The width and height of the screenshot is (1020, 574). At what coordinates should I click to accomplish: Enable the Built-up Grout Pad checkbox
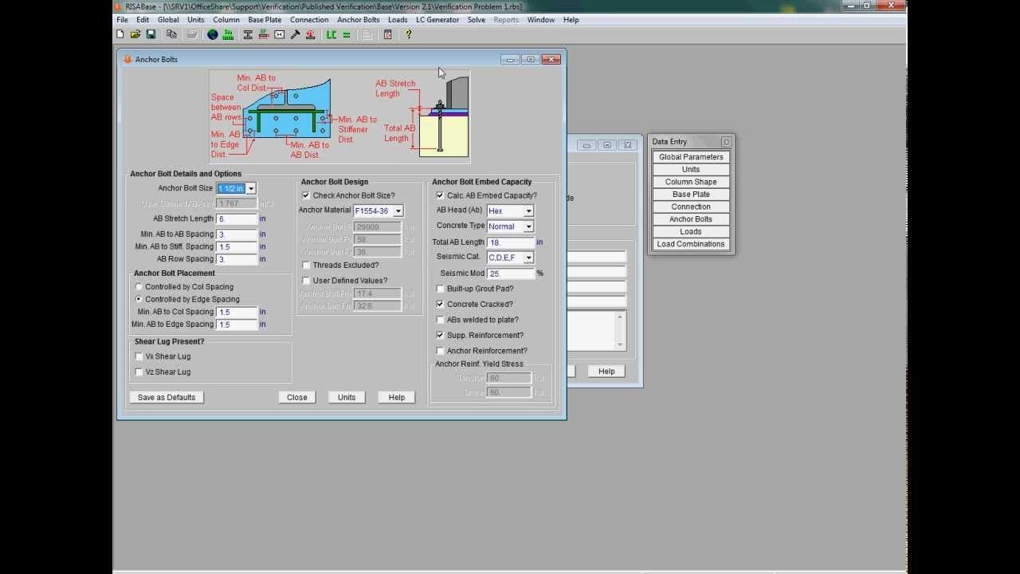pos(440,289)
